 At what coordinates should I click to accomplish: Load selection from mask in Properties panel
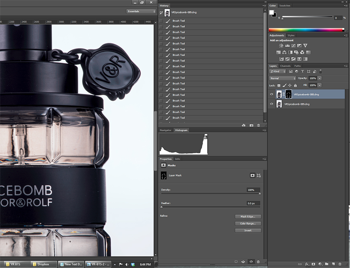236,261
